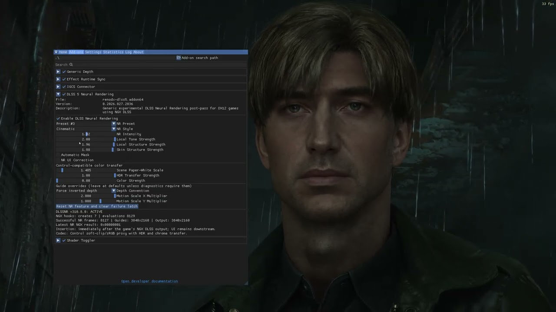Image resolution: width=556 pixels, height=312 pixels.
Task: Open the Home tab
Action: [x=63, y=52]
